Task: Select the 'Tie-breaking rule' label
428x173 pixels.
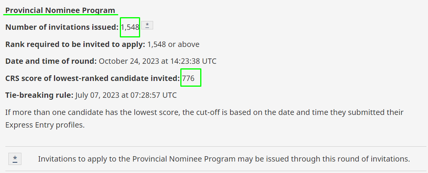Action: 39,95
